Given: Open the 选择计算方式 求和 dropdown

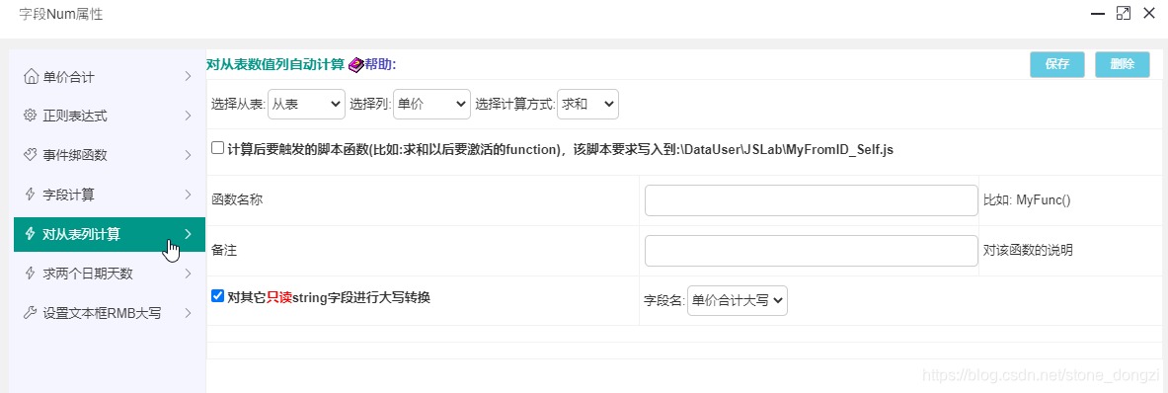Looking at the screenshot, I should 587,105.
